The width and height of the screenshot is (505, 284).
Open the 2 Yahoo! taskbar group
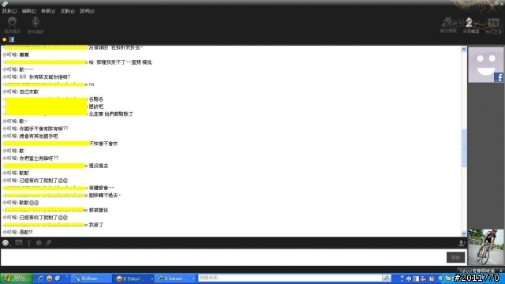(x=134, y=278)
